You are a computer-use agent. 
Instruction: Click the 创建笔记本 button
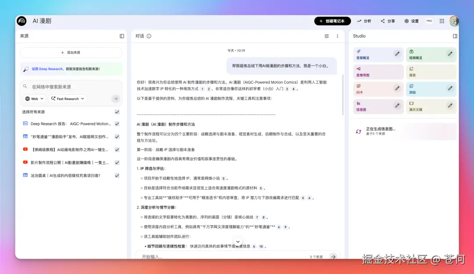pos(332,21)
